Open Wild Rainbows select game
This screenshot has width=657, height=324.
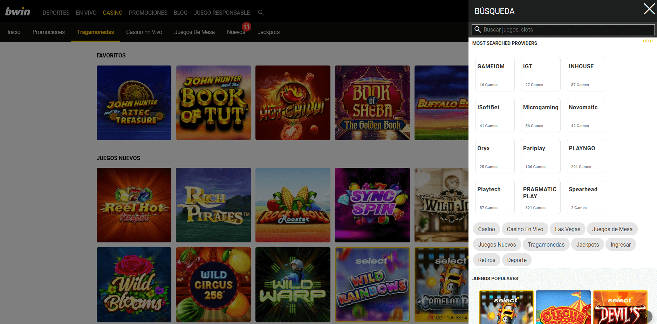coord(372,284)
